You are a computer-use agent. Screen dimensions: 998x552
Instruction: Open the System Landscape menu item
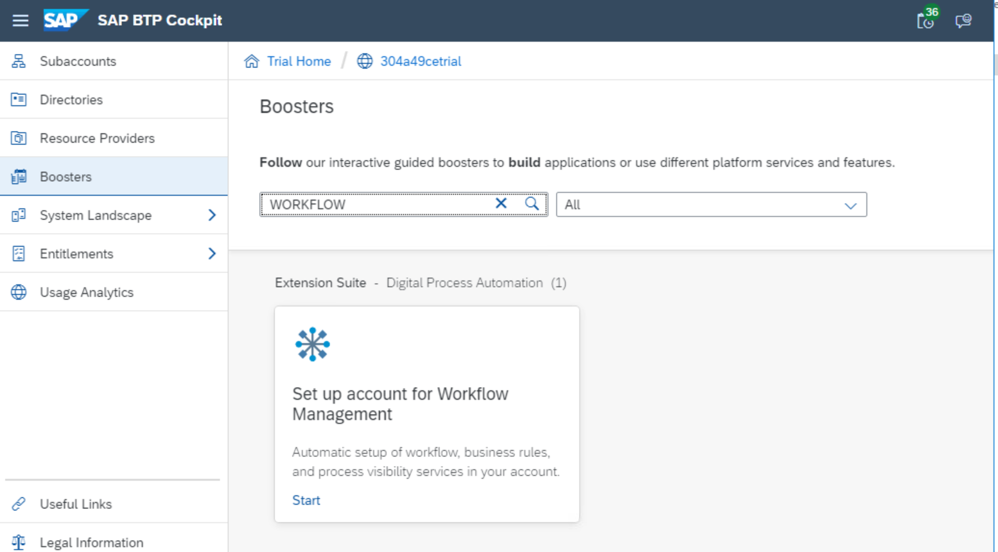[x=114, y=215]
